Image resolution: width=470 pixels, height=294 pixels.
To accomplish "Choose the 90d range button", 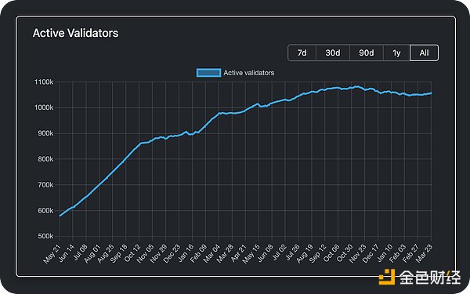I will click(367, 53).
